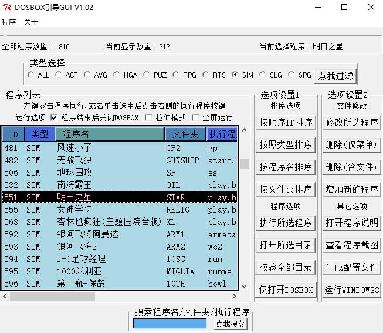Select the 杏林也疯狂(主题医院台版) row
The width and height of the screenshot is (383, 333).
(x=120, y=222)
